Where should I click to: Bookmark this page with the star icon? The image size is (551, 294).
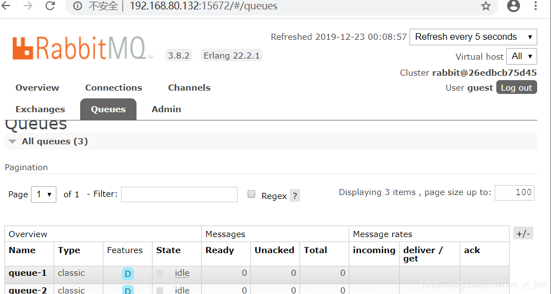point(486,6)
